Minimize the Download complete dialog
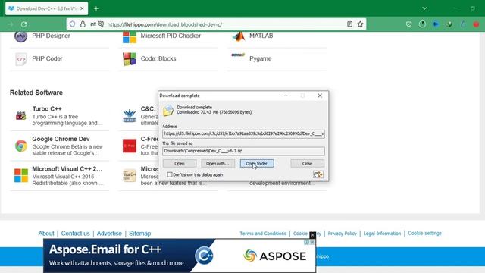485x273 pixels. 286,96
